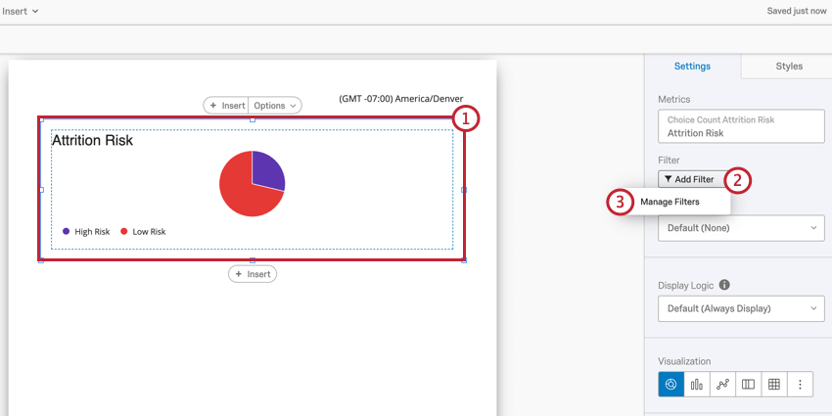Click the Display Logic label

[686, 285]
